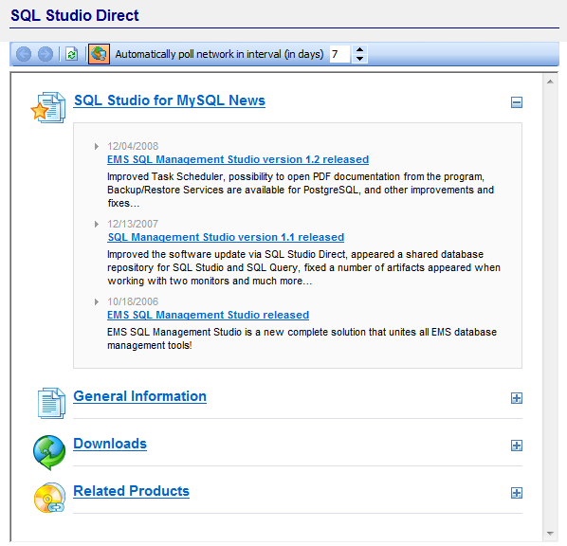Refresh the SQL Studio Direct page
The image size is (567, 546).
point(72,54)
